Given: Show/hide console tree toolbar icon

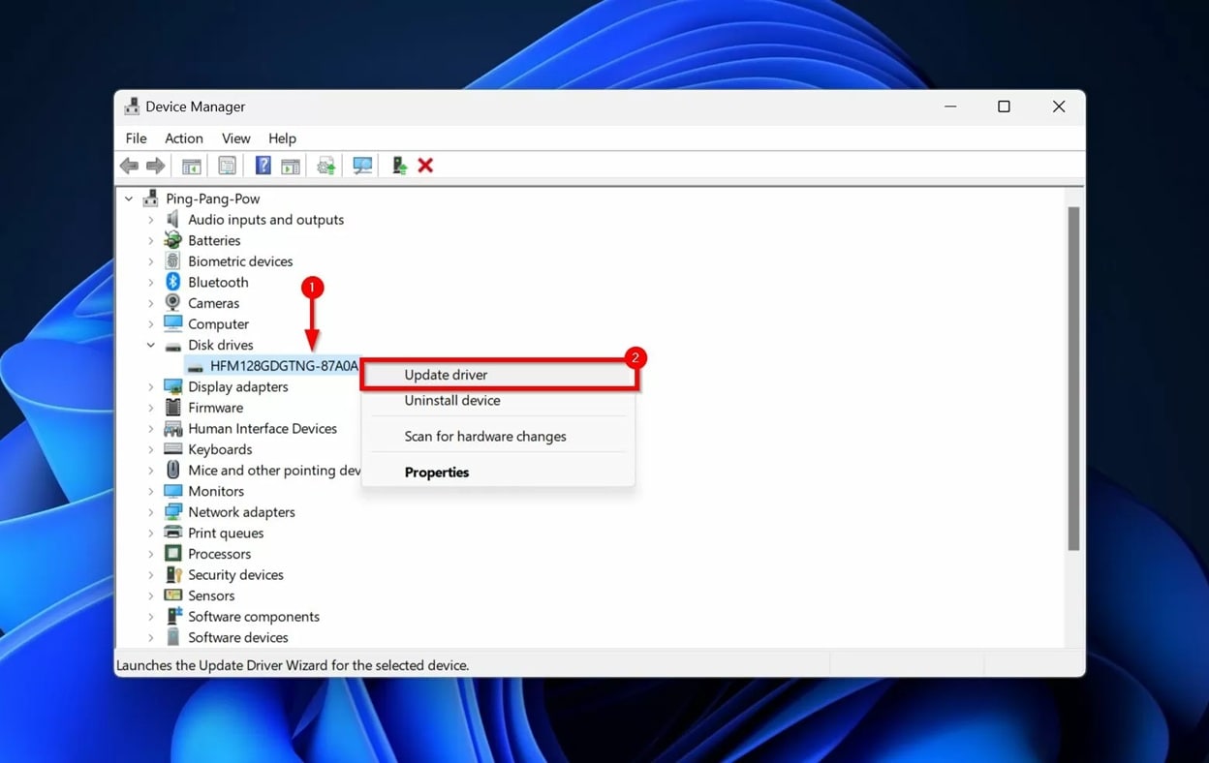Looking at the screenshot, I should (x=192, y=166).
